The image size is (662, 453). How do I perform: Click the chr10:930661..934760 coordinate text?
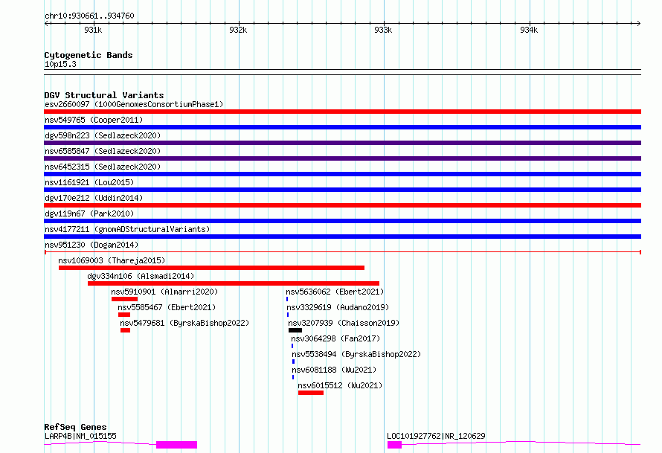coord(89,16)
